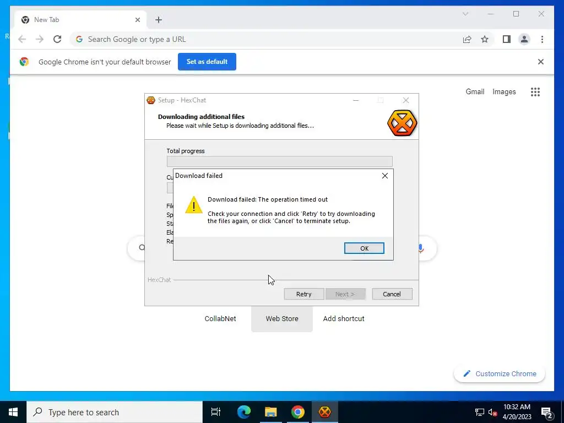564x423 pixels.
Task: Open the tab search chevron in Chrome
Action: 465,14
